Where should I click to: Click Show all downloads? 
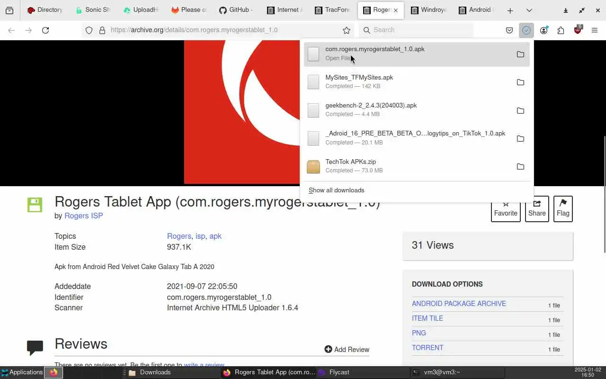point(337,190)
